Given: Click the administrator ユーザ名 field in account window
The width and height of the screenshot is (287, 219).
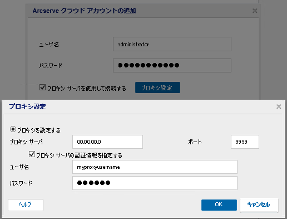Looking at the screenshot, I should coord(172,44).
